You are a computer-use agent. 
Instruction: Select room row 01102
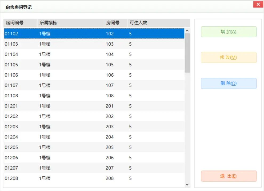tap(80, 34)
